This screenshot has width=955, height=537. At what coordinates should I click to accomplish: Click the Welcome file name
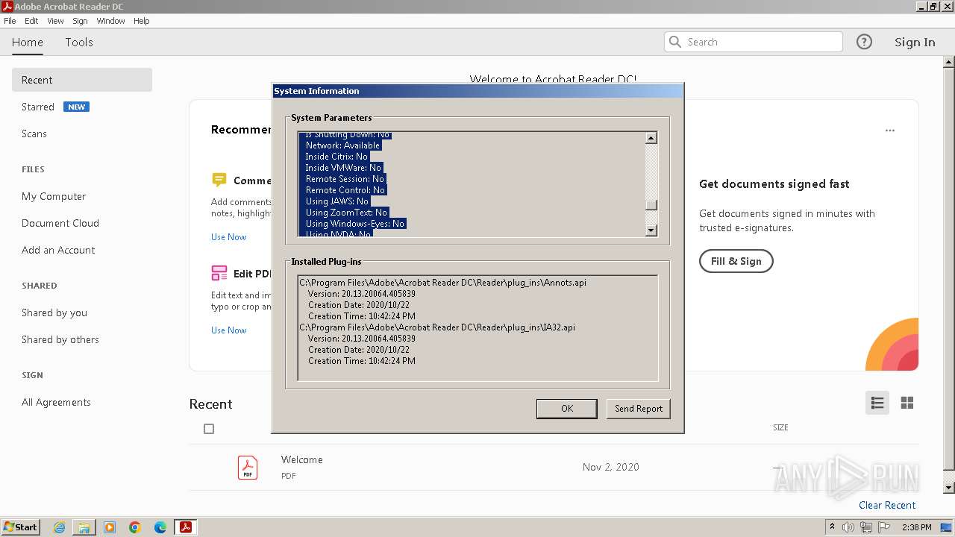click(x=302, y=459)
